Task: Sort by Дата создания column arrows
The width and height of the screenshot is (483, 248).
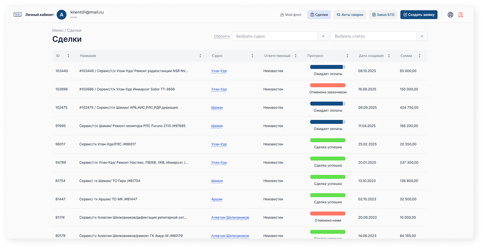Action: [389, 56]
